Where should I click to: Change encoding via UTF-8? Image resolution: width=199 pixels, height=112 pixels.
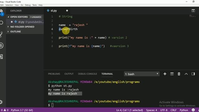coord(164,110)
